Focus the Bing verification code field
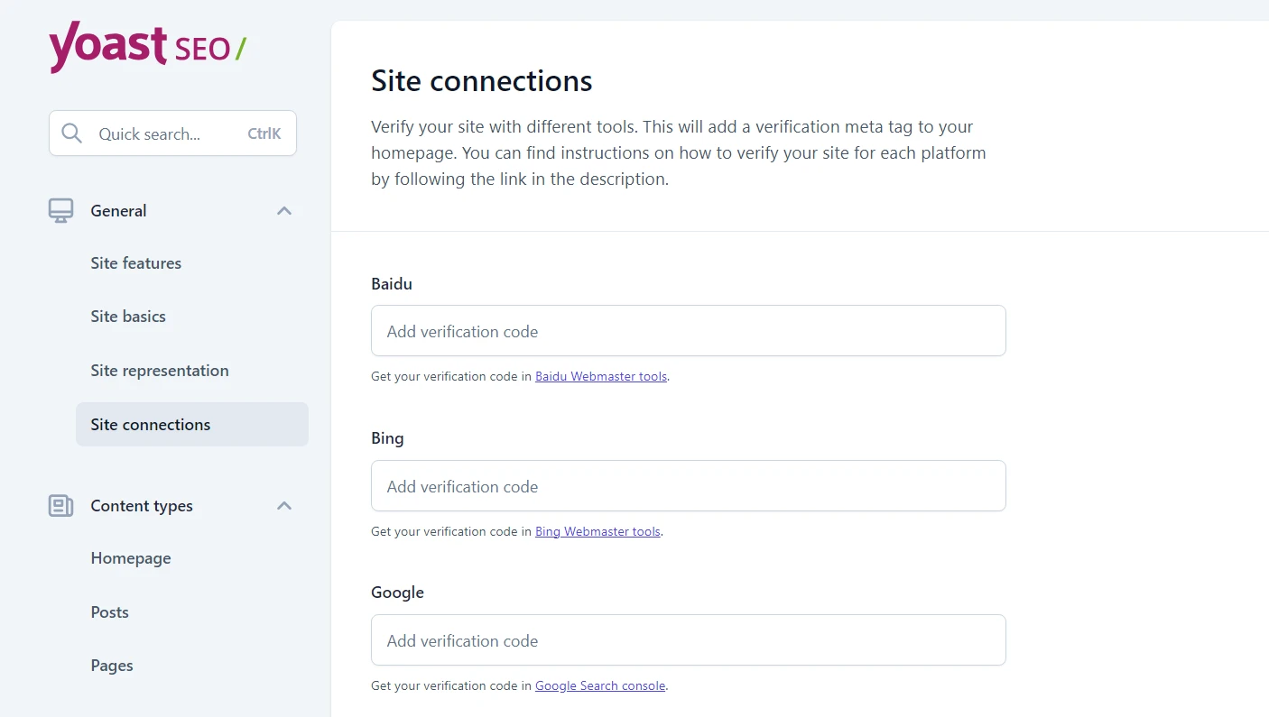This screenshot has width=1269, height=717. click(689, 486)
